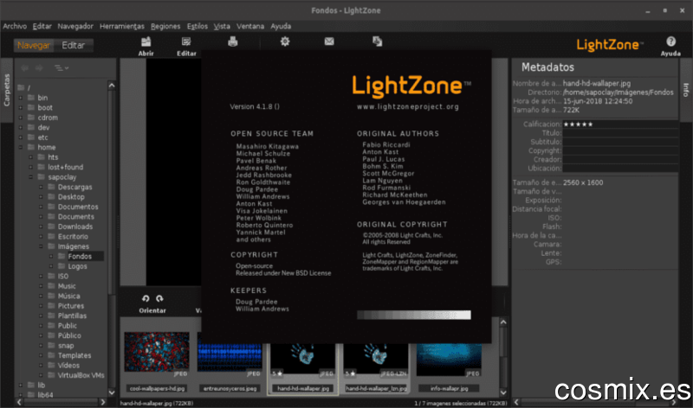This screenshot has height=408, width=693.
Task: Click thumbnail strip scroll up arrow
Action: coord(503,322)
